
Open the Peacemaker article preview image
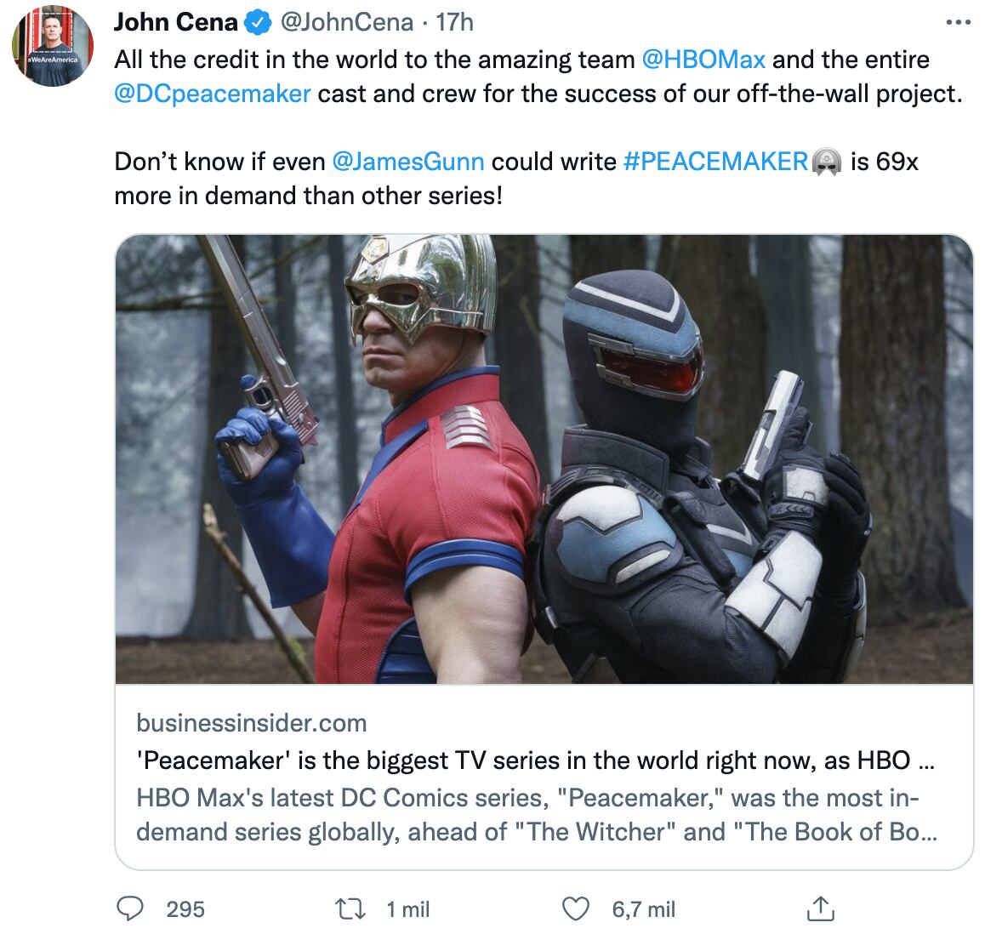(544, 459)
